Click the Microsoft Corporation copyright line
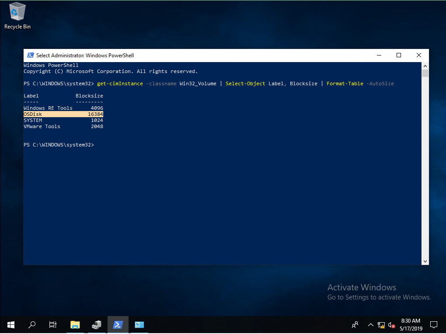The height and width of the screenshot is (334, 446). click(x=110, y=71)
